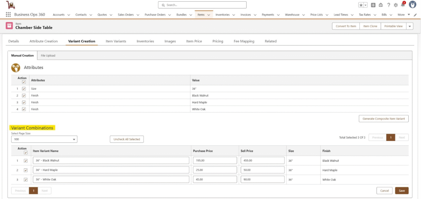Image resolution: width=421 pixels, height=199 pixels.
Task: Open the App Launcher grid icon
Action: [8, 15]
